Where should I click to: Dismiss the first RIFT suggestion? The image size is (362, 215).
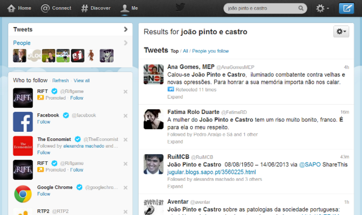(125, 92)
